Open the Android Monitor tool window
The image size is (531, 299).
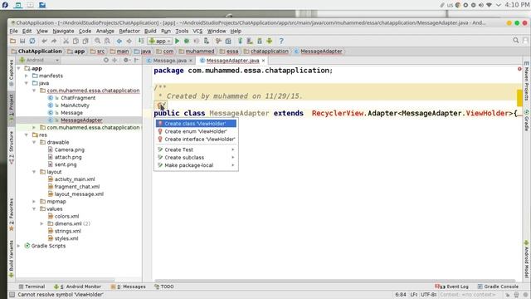[x=77, y=287]
